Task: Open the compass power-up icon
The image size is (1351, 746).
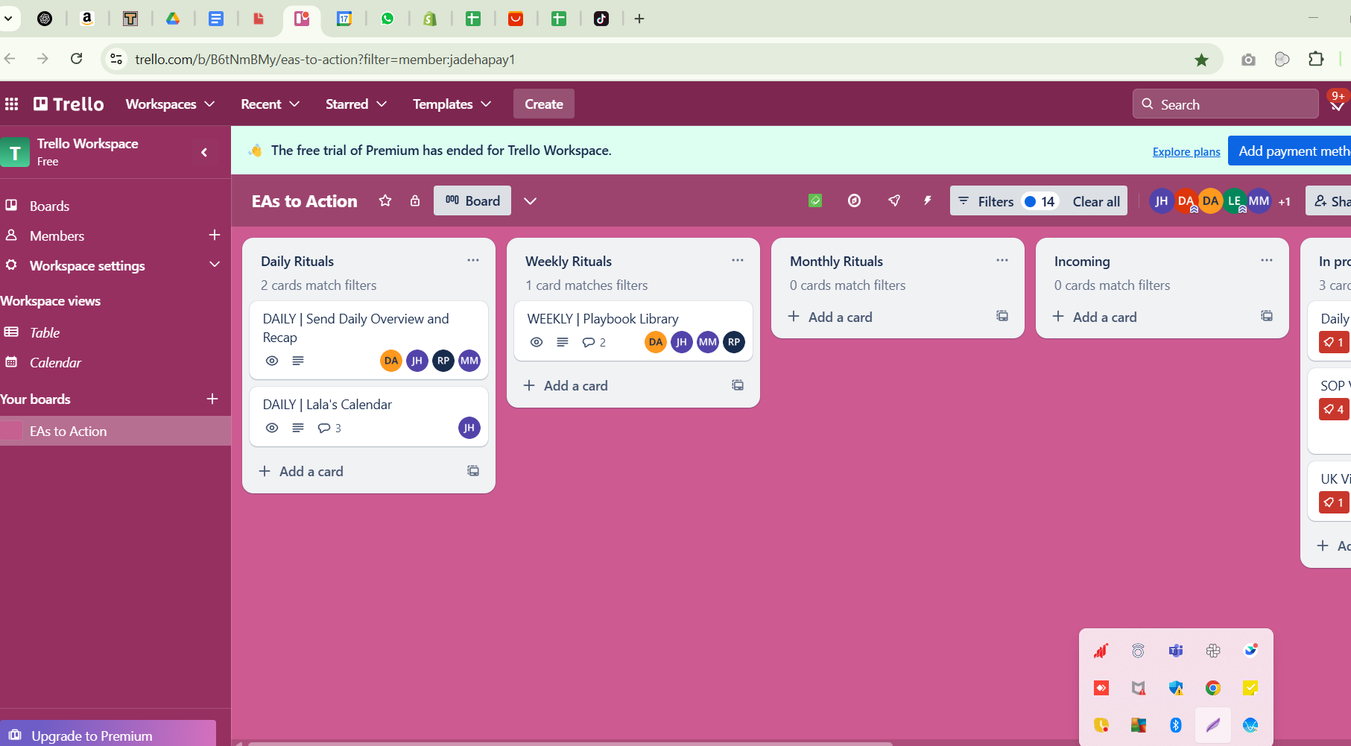Action: (855, 200)
